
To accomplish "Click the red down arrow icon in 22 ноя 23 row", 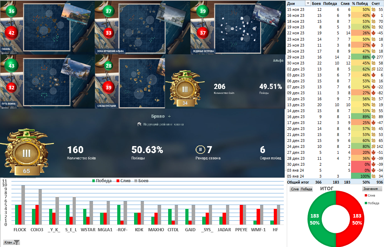I will [373, 33].
